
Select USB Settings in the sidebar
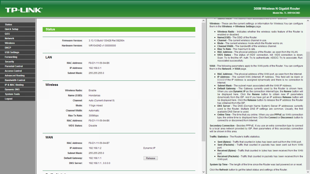(x=18, y=52)
